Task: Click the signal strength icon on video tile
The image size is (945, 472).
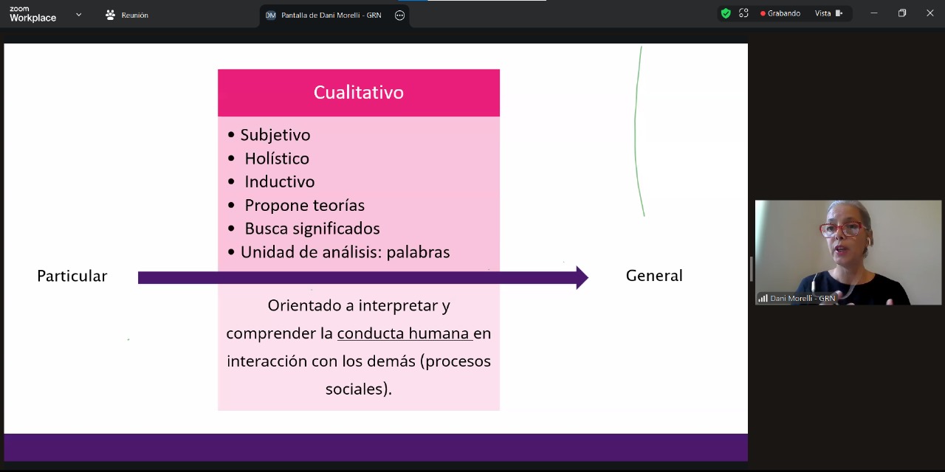Action: [763, 299]
